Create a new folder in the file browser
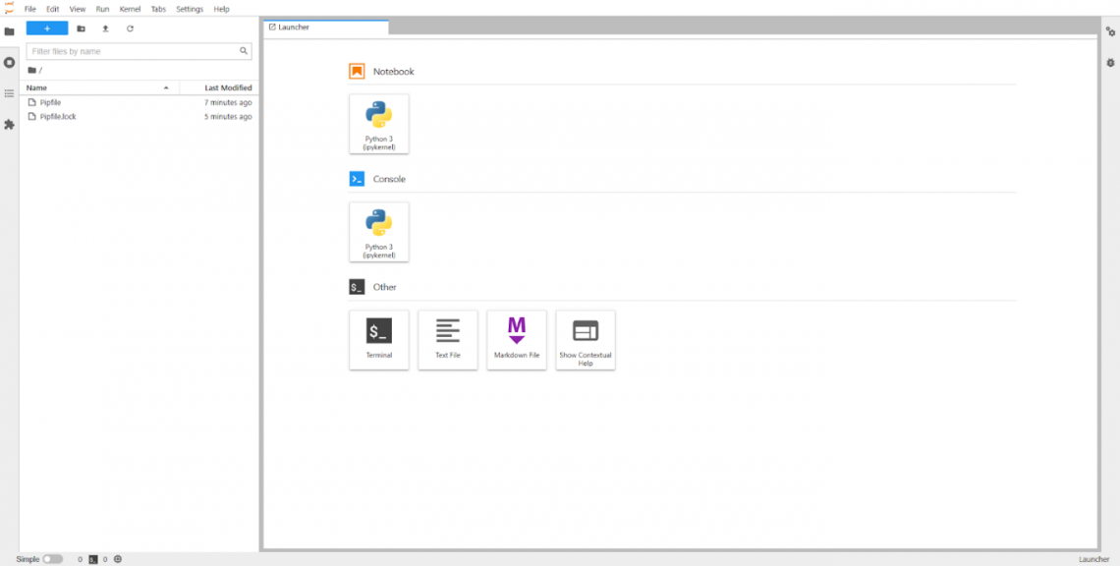 [x=81, y=28]
